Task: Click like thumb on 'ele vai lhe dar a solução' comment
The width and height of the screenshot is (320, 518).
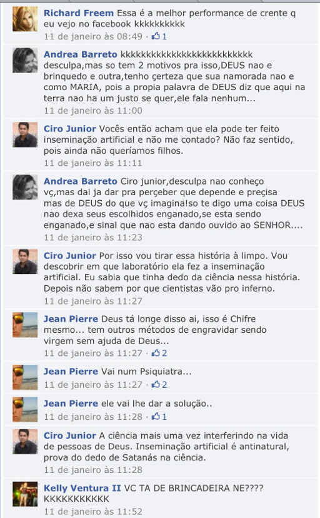Action: point(156,416)
